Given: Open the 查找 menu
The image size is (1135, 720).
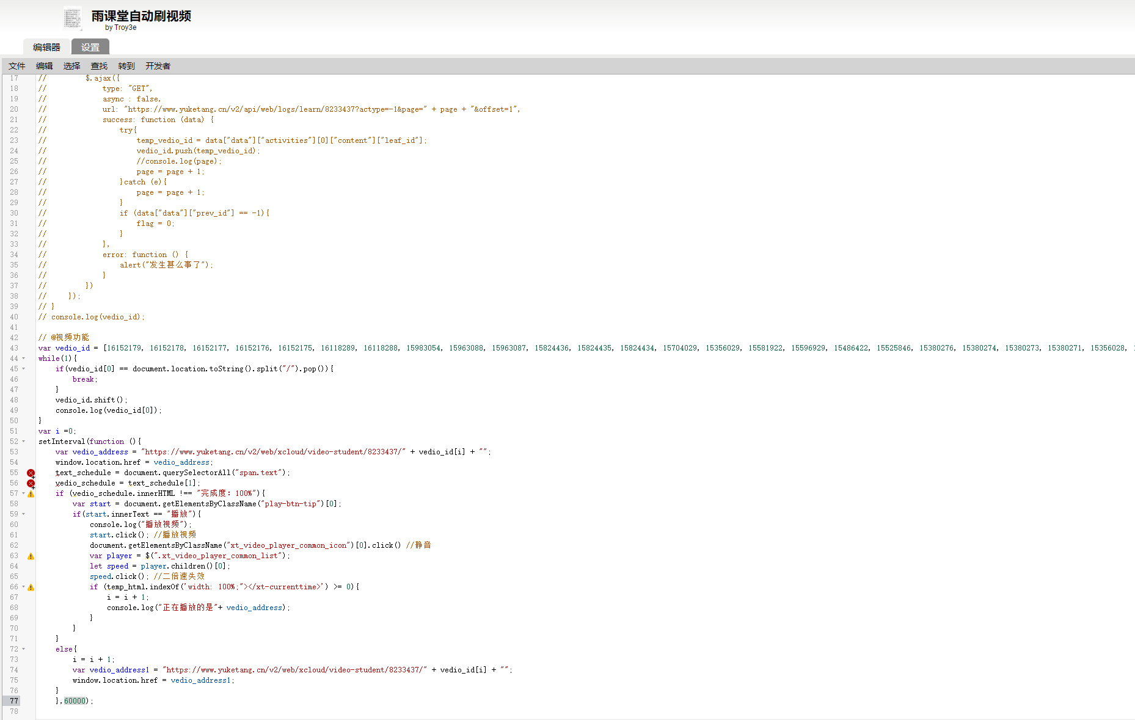Looking at the screenshot, I should pos(98,65).
